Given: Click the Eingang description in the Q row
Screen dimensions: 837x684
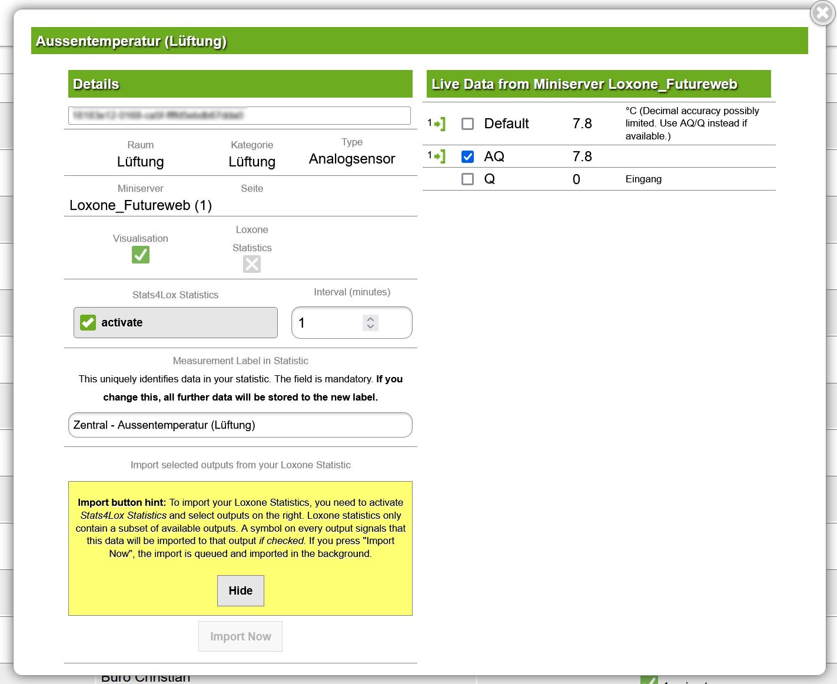Looking at the screenshot, I should pos(643,179).
